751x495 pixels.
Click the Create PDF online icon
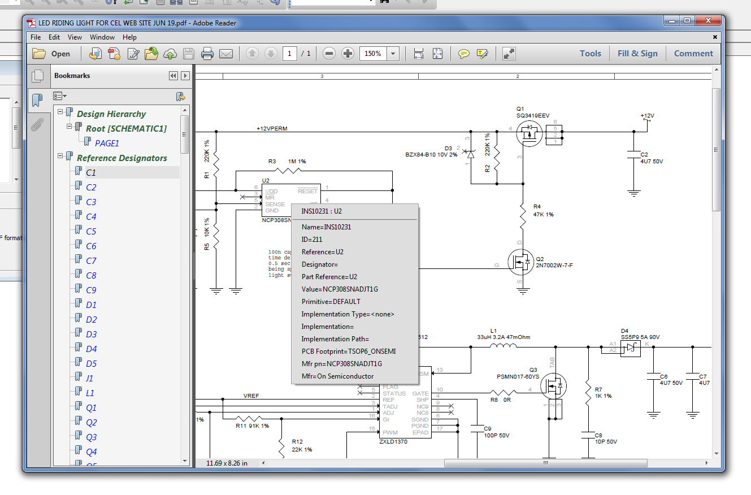[x=114, y=54]
